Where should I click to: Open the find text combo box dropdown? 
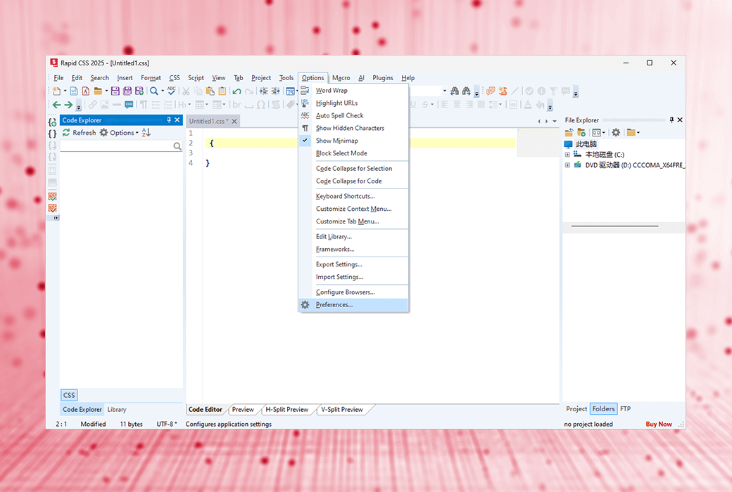tap(444, 91)
